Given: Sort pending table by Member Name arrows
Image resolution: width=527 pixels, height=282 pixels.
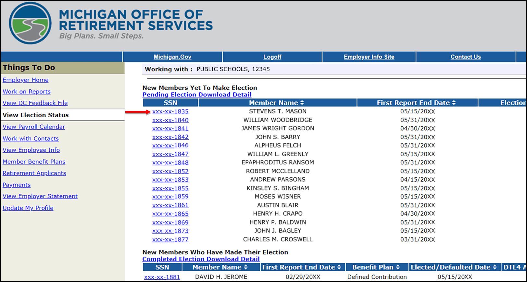Looking at the screenshot, I should click(x=302, y=103).
